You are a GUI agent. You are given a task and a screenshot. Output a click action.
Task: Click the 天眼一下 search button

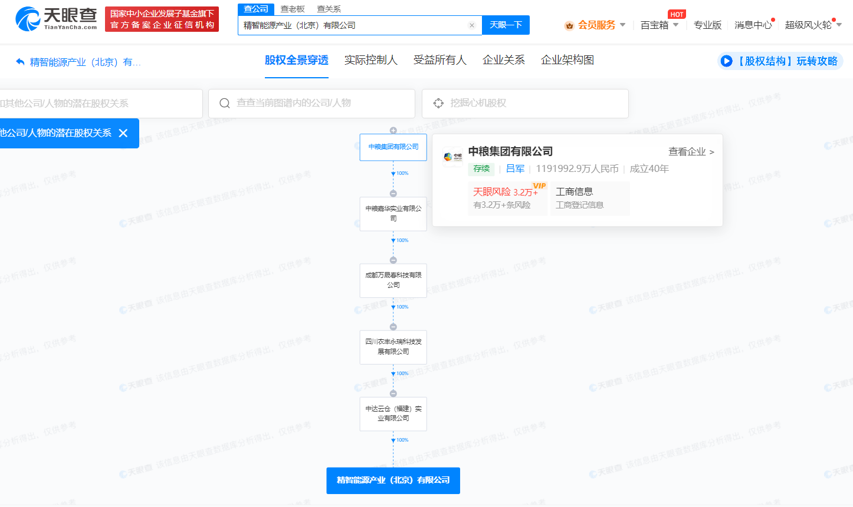pos(506,25)
